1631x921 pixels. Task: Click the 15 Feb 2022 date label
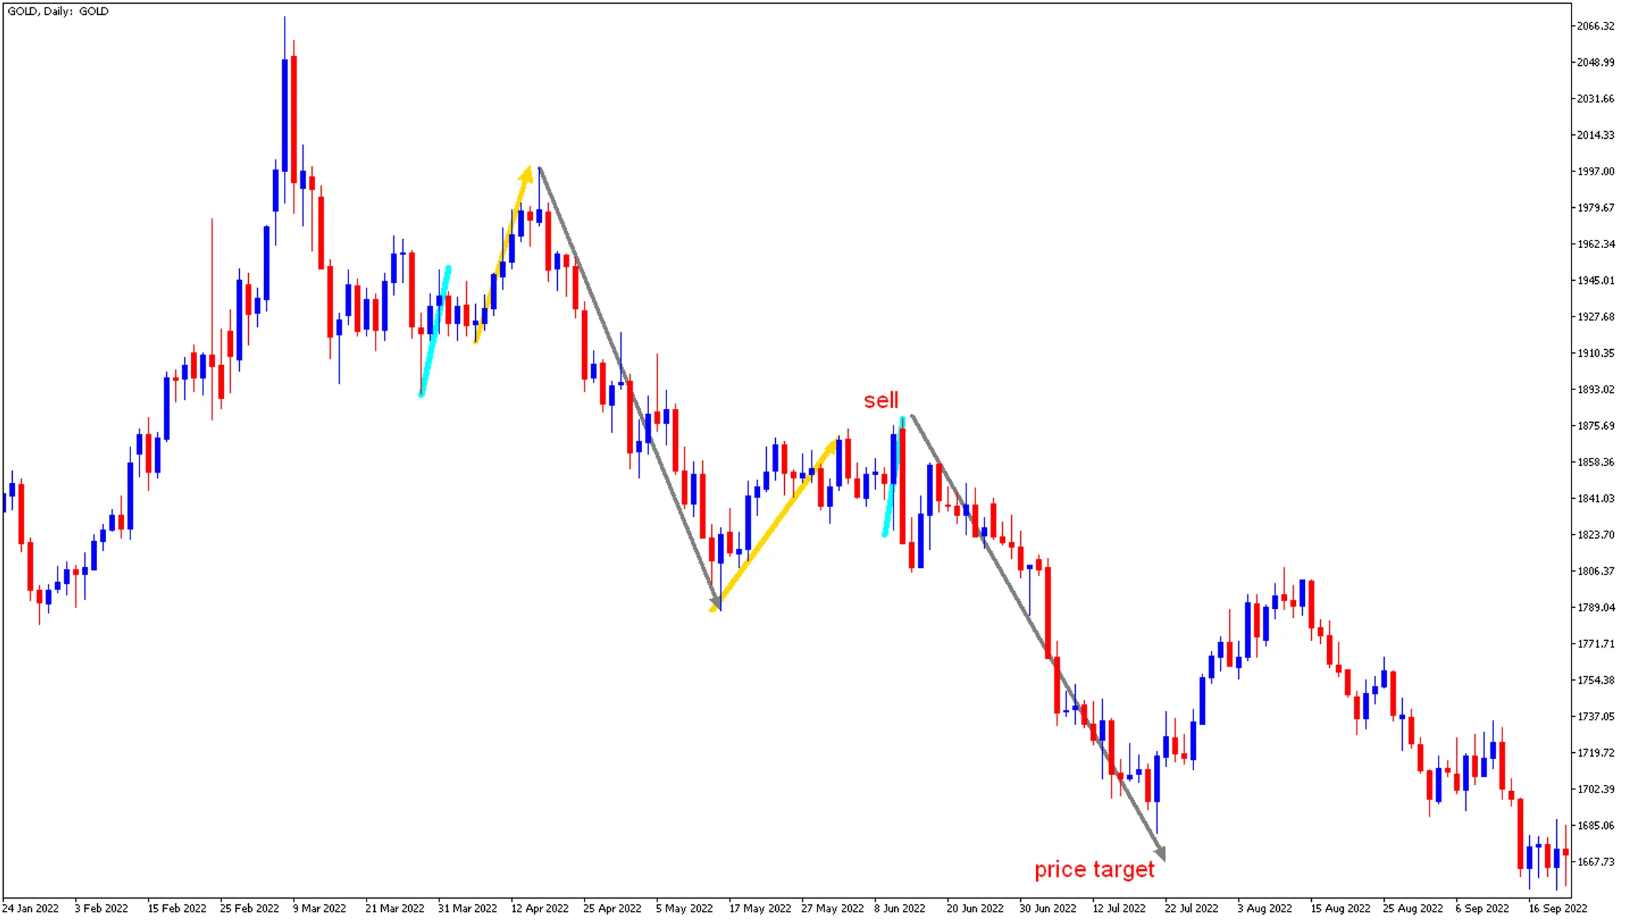[x=177, y=908]
